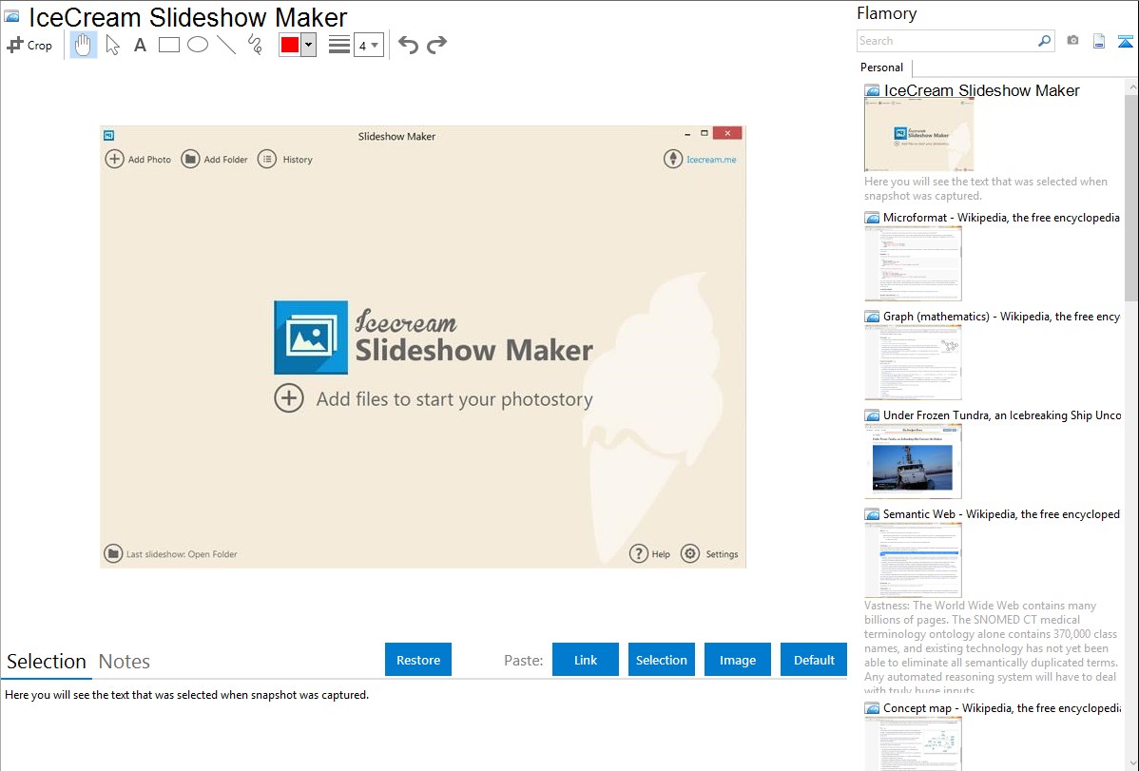This screenshot has width=1139, height=771.
Task: Open the Under Frozen Tundra snapshot thumbnail
Action: 913,461
